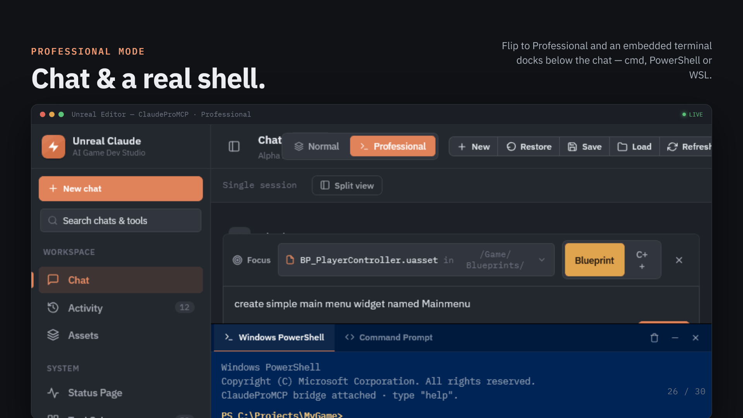743x418 pixels.
Task: Save the current chat
Action: pyautogui.click(x=584, y=147)
